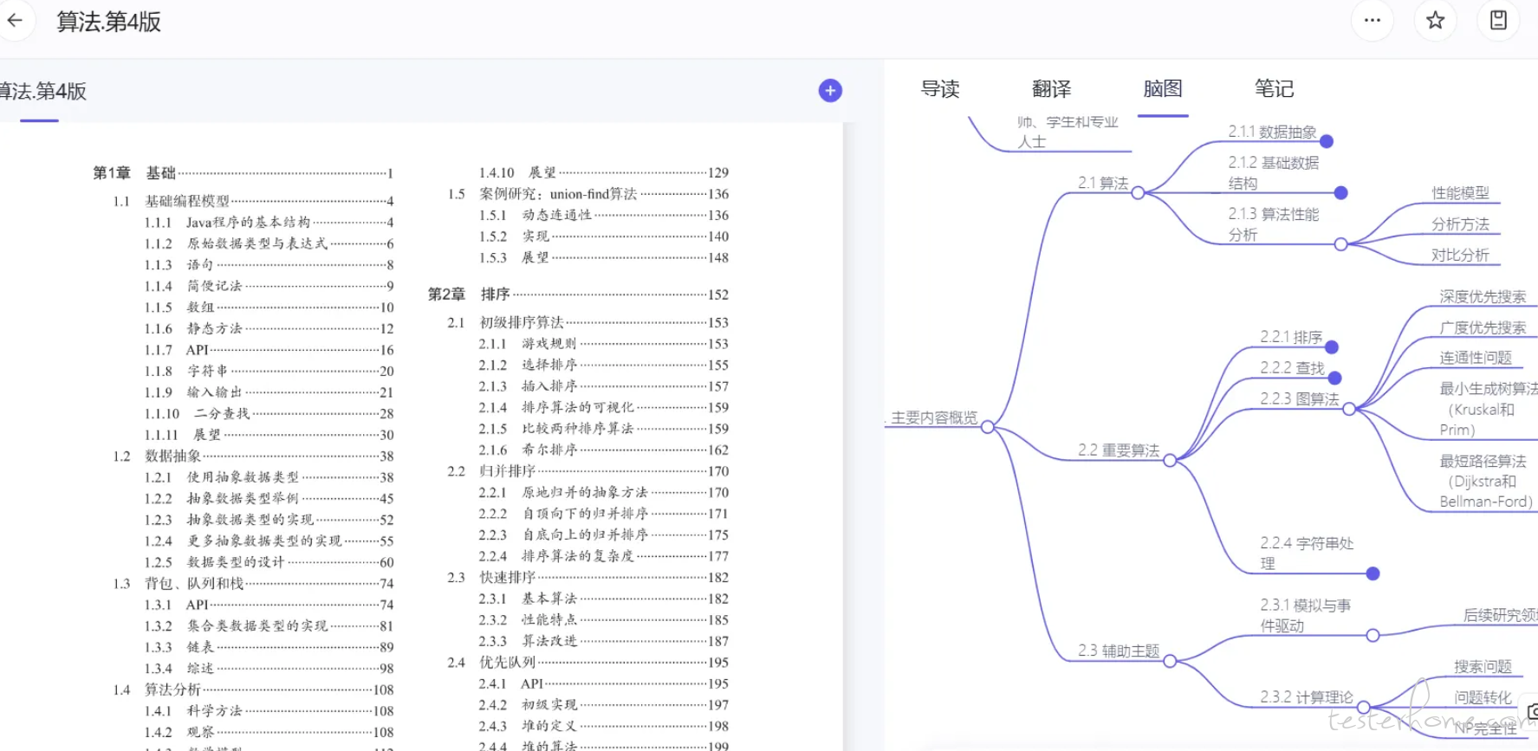The height and width of the screenshot is (751, 1538).
Task: Collapse the 2.2.3 图算法 node
Action: coord(1349,409)
